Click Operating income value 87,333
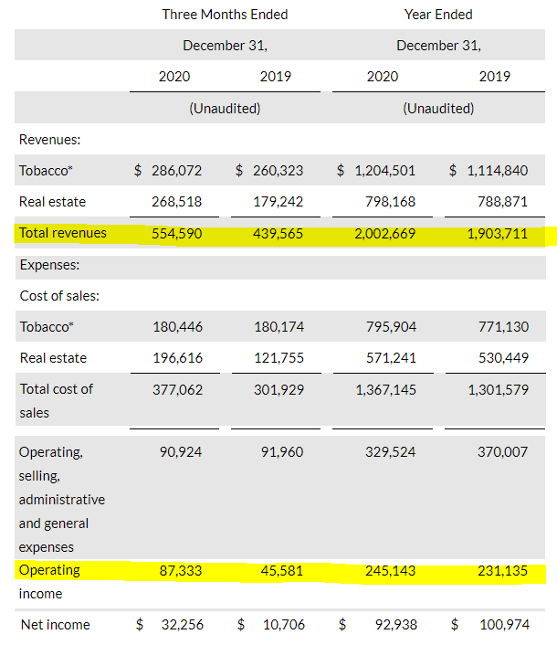The width and height of the screenshot is (557, 645). click(x=181, y=571)
